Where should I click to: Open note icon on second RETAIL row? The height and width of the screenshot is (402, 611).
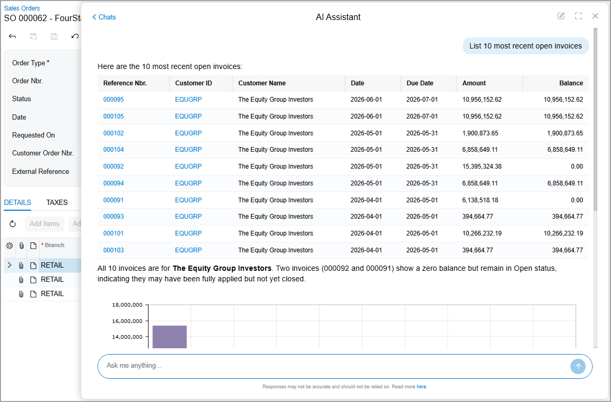(x=33, y=280)
